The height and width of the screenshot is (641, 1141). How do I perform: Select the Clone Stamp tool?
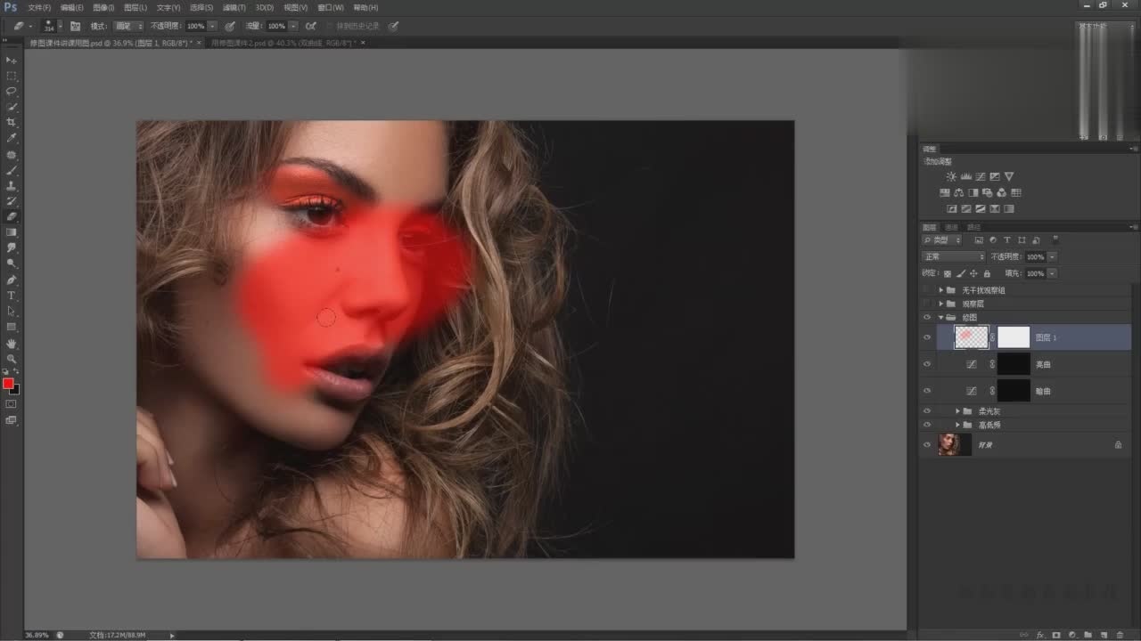pos(12,185)
